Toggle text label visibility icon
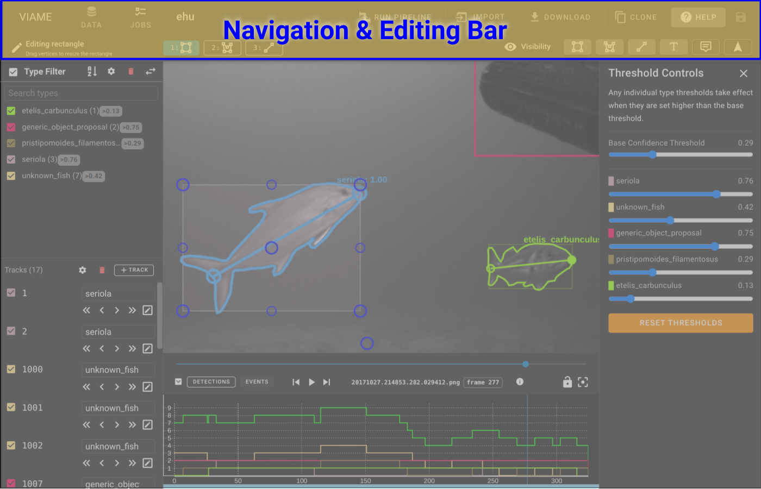This screenshot has width=761, height=489. click(673, 47)
